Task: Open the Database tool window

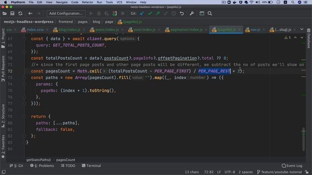Action: (x=309, y=39)
